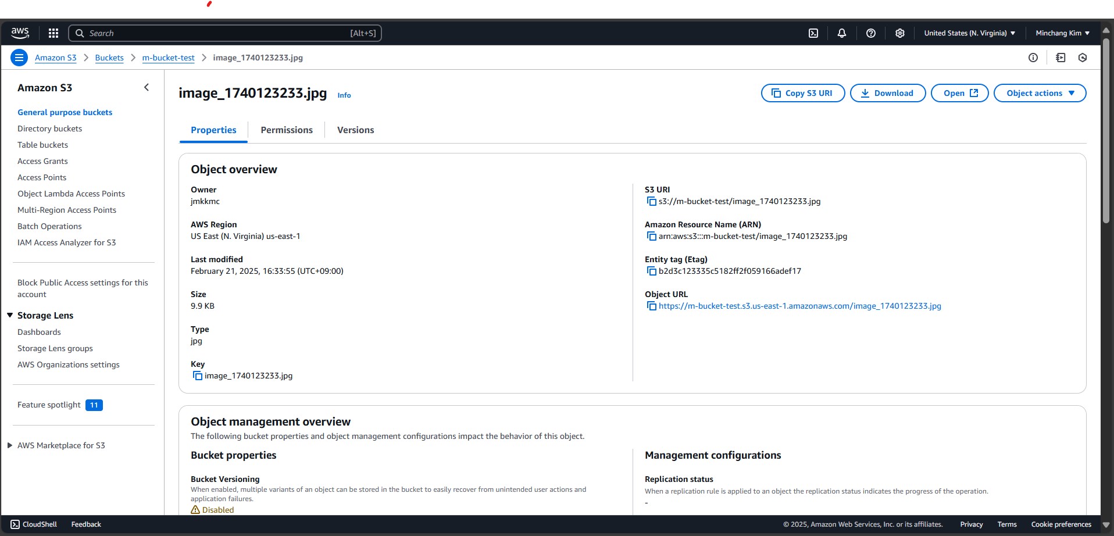
Task: Open the Info link beside object name
Action: pyautogui.click(x=344, y=95)
